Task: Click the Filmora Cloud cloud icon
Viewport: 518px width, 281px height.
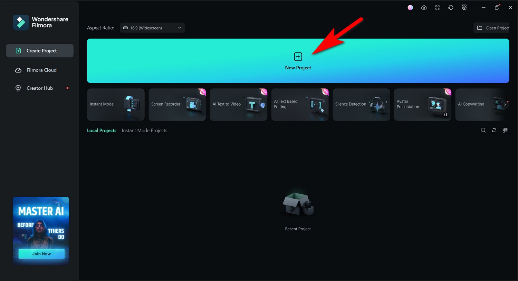Action: coord(18,70)
